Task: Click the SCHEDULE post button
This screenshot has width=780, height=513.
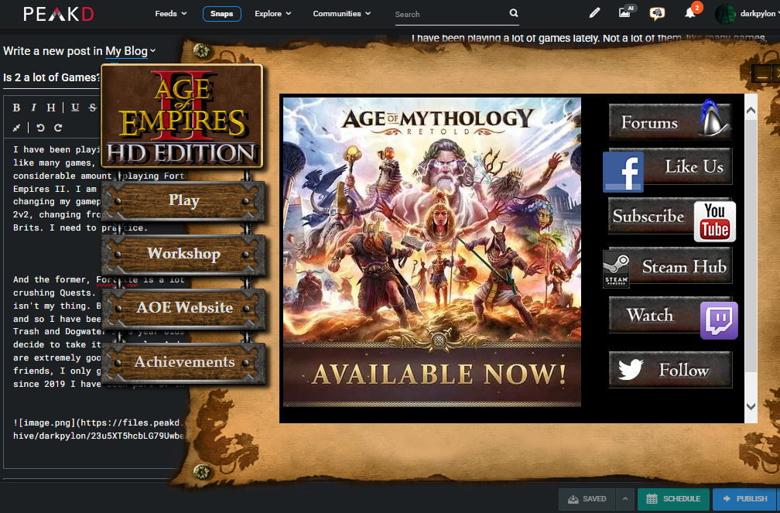Action: pos(673,499)
